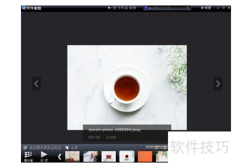Click the magnifier search icon

pos(188,8)
